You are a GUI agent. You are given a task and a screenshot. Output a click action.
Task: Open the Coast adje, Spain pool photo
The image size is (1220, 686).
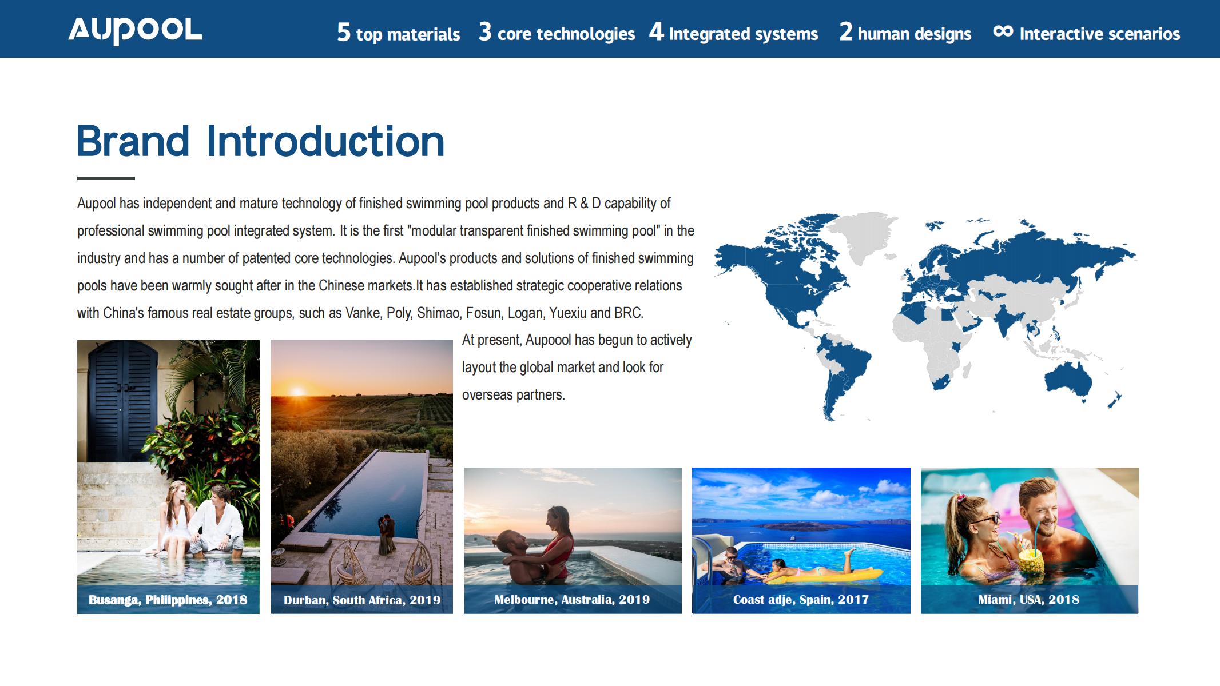(801, 541)
